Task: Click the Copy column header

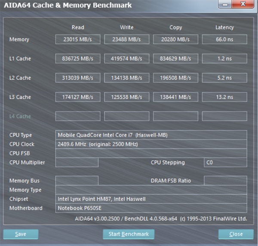Action: 176,28
